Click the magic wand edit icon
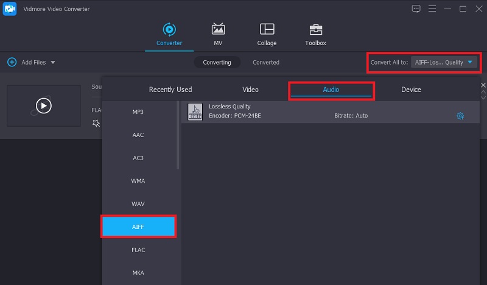The width and height of the screenshot is (487, 285). tap(96, 123)
